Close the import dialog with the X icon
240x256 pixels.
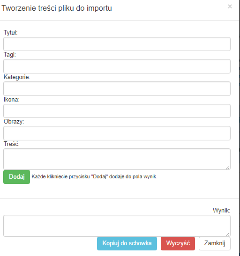tap(230, 7)
